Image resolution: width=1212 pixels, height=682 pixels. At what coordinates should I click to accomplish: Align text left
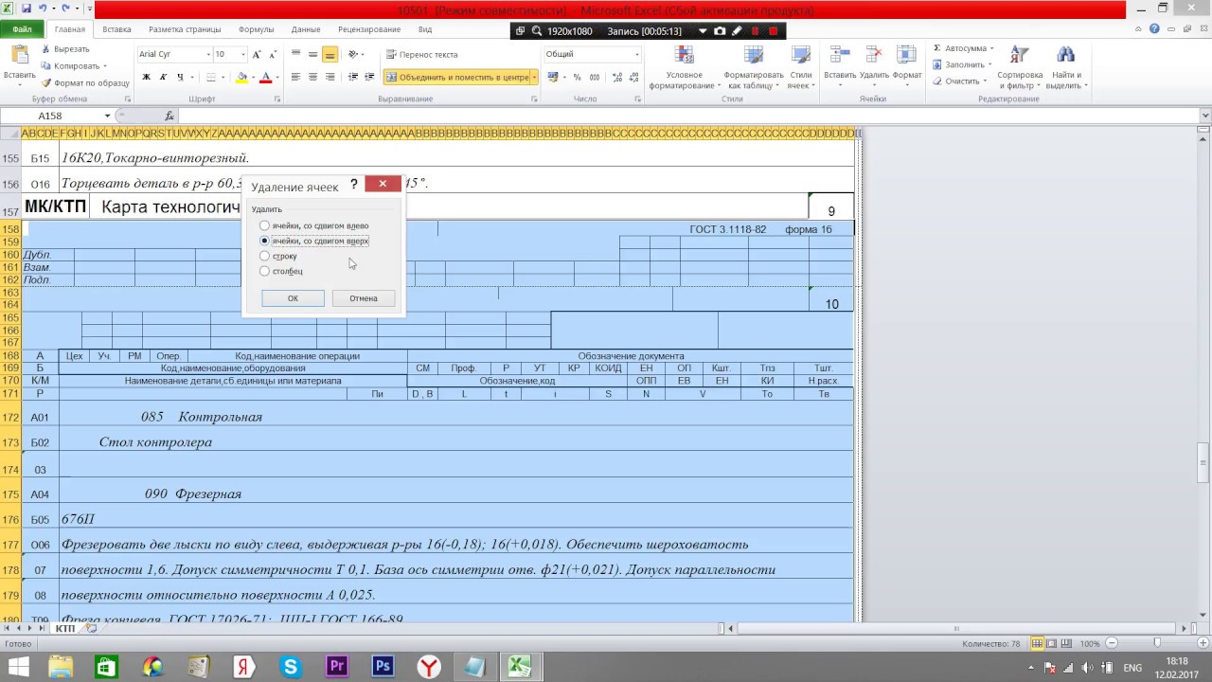tap(296, 78)
